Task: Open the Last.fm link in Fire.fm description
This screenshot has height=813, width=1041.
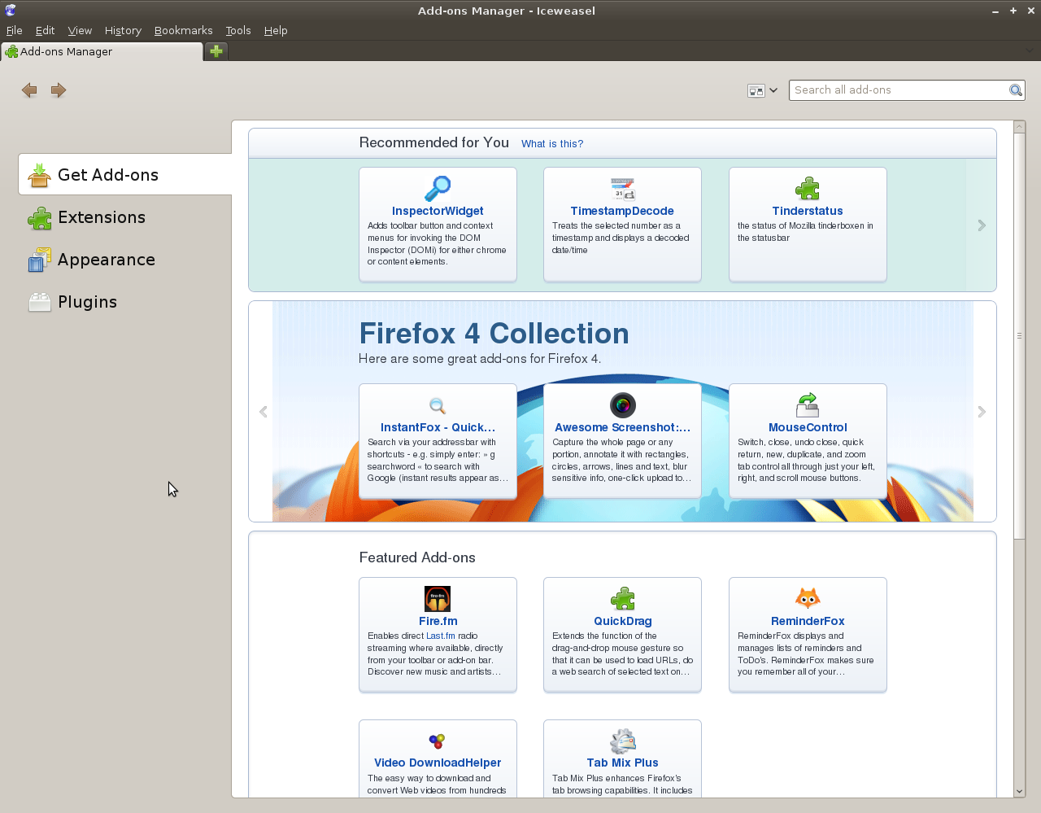Action: point(441,636)
